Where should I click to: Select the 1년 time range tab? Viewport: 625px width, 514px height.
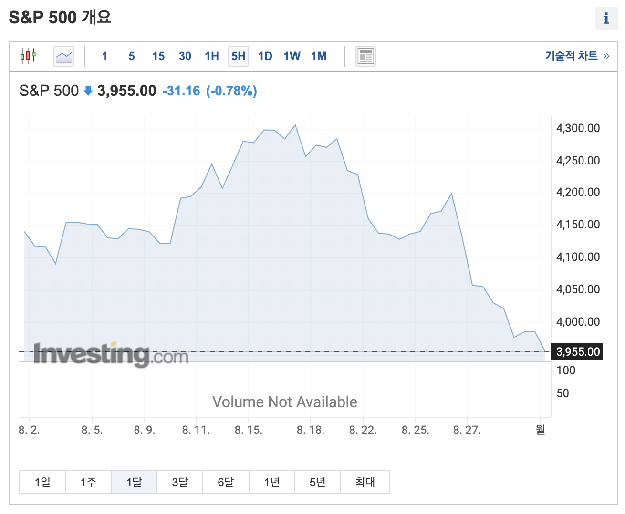(x=271, y=483)
